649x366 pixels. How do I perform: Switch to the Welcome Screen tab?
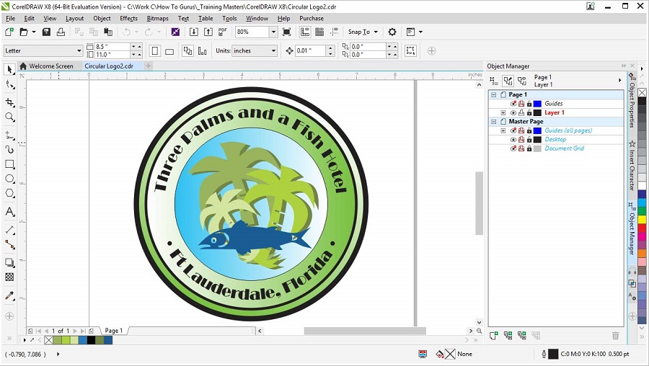tap(46, 66)
